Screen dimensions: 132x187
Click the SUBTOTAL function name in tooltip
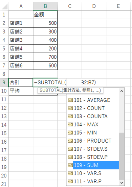tap(50, 90)
